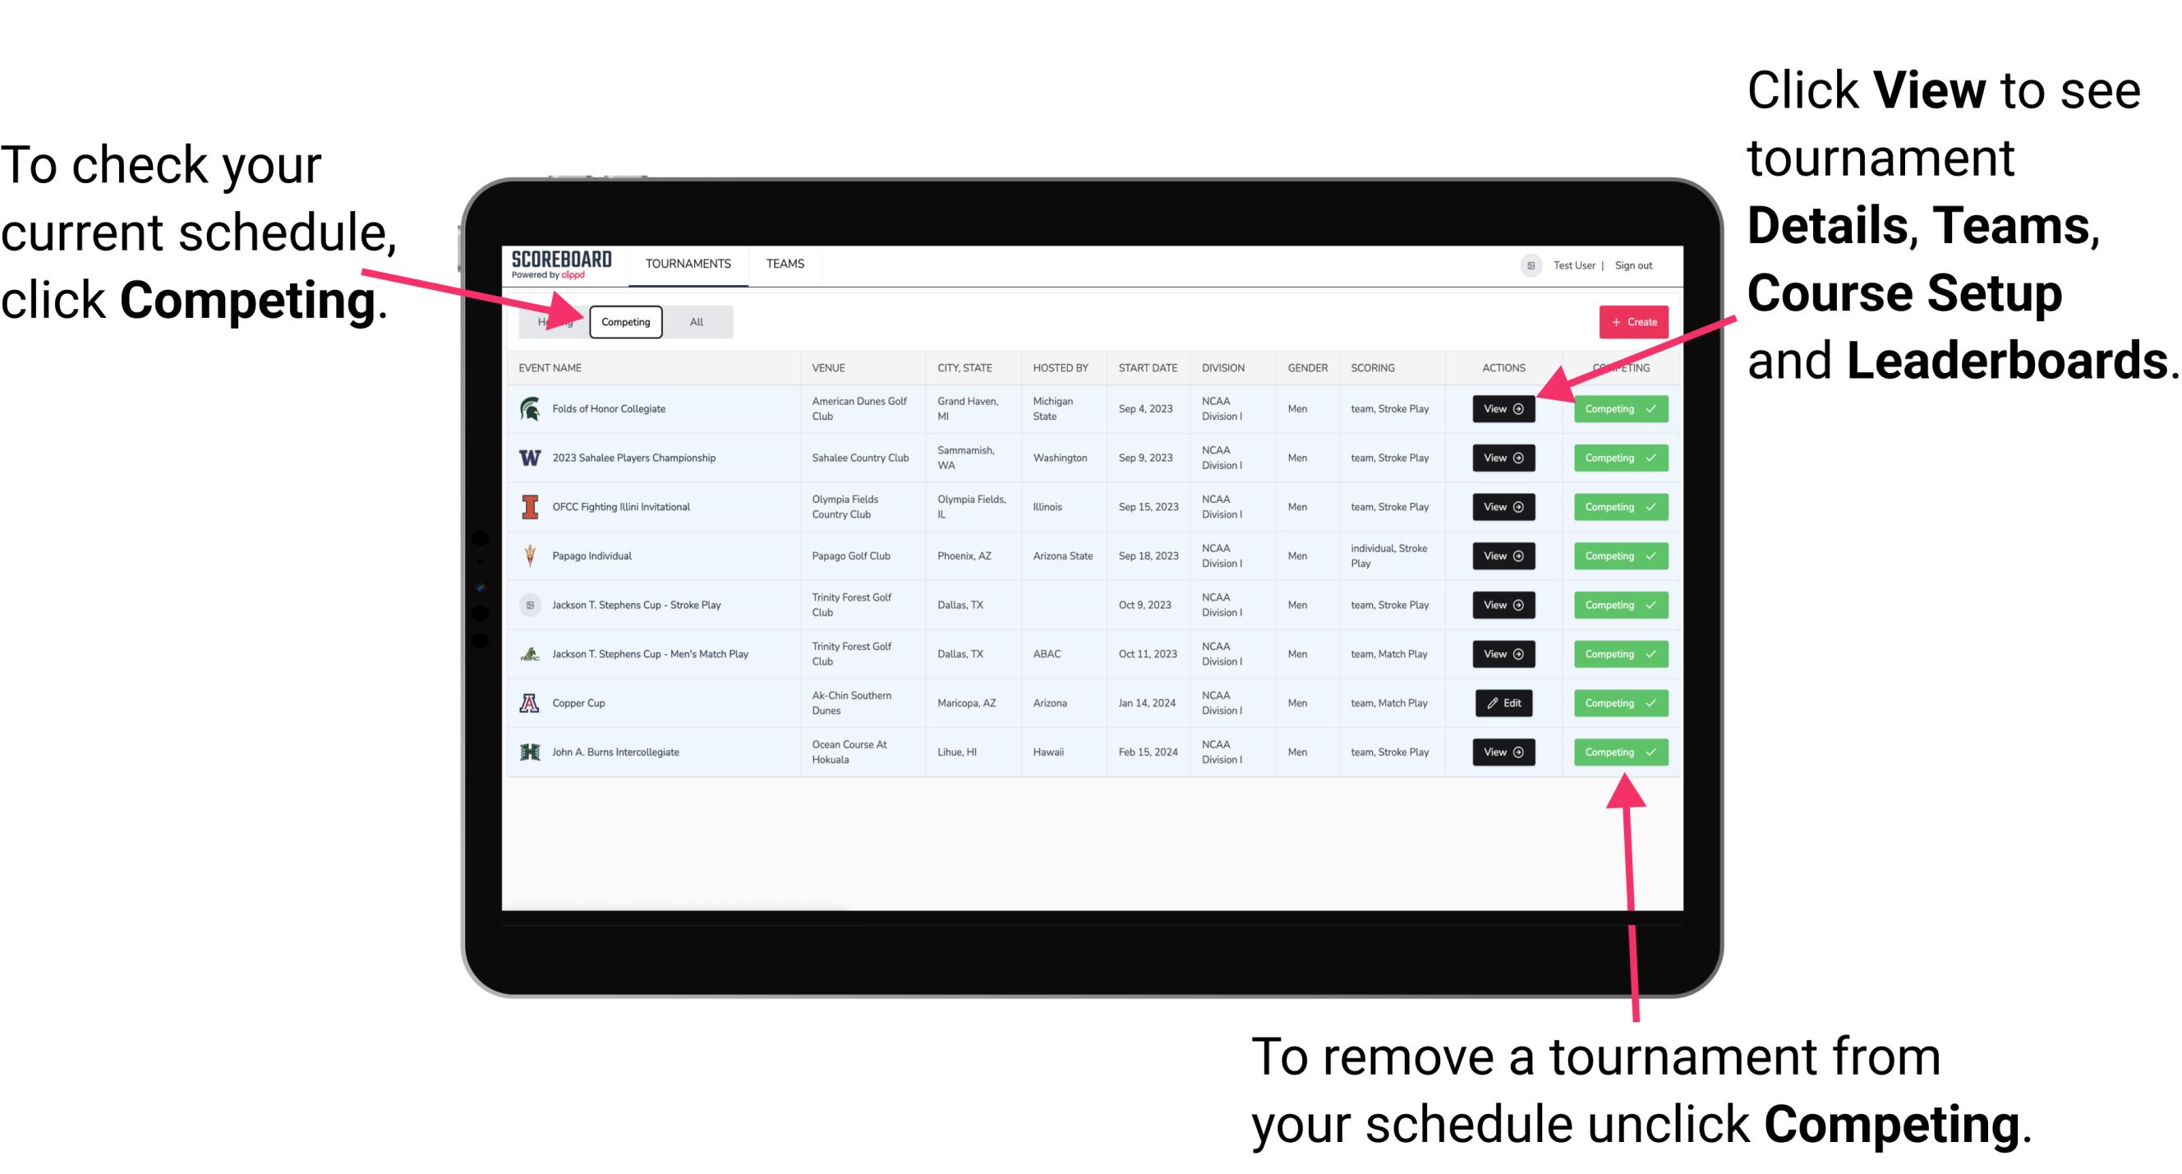Screen dimensions: 2182x1174
Task: Select the All filter tab
Action: tap(693, 321)
